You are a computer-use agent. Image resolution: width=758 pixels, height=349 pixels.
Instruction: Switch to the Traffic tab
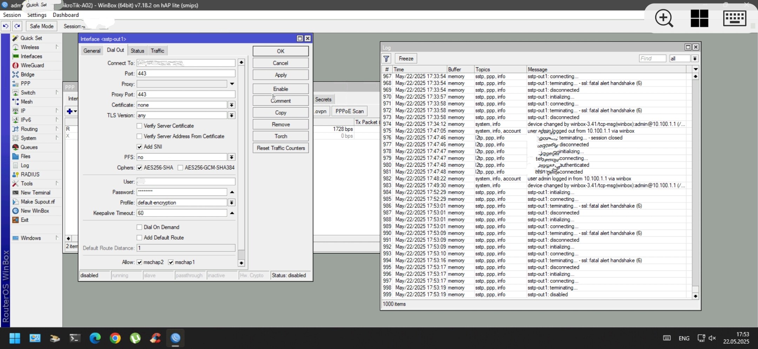[x=158, y=51]
